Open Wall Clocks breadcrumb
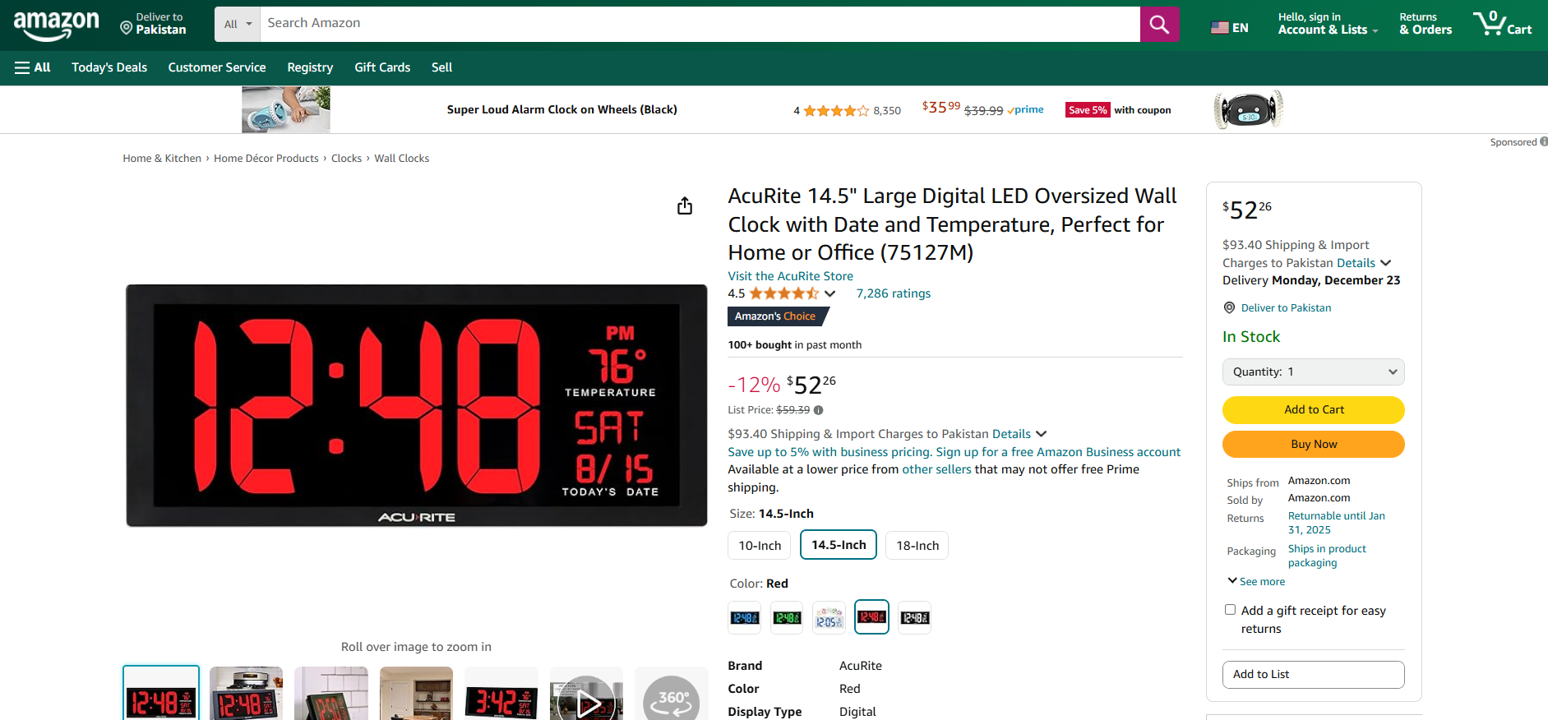 pyautogui.click(x=402, y=159)
